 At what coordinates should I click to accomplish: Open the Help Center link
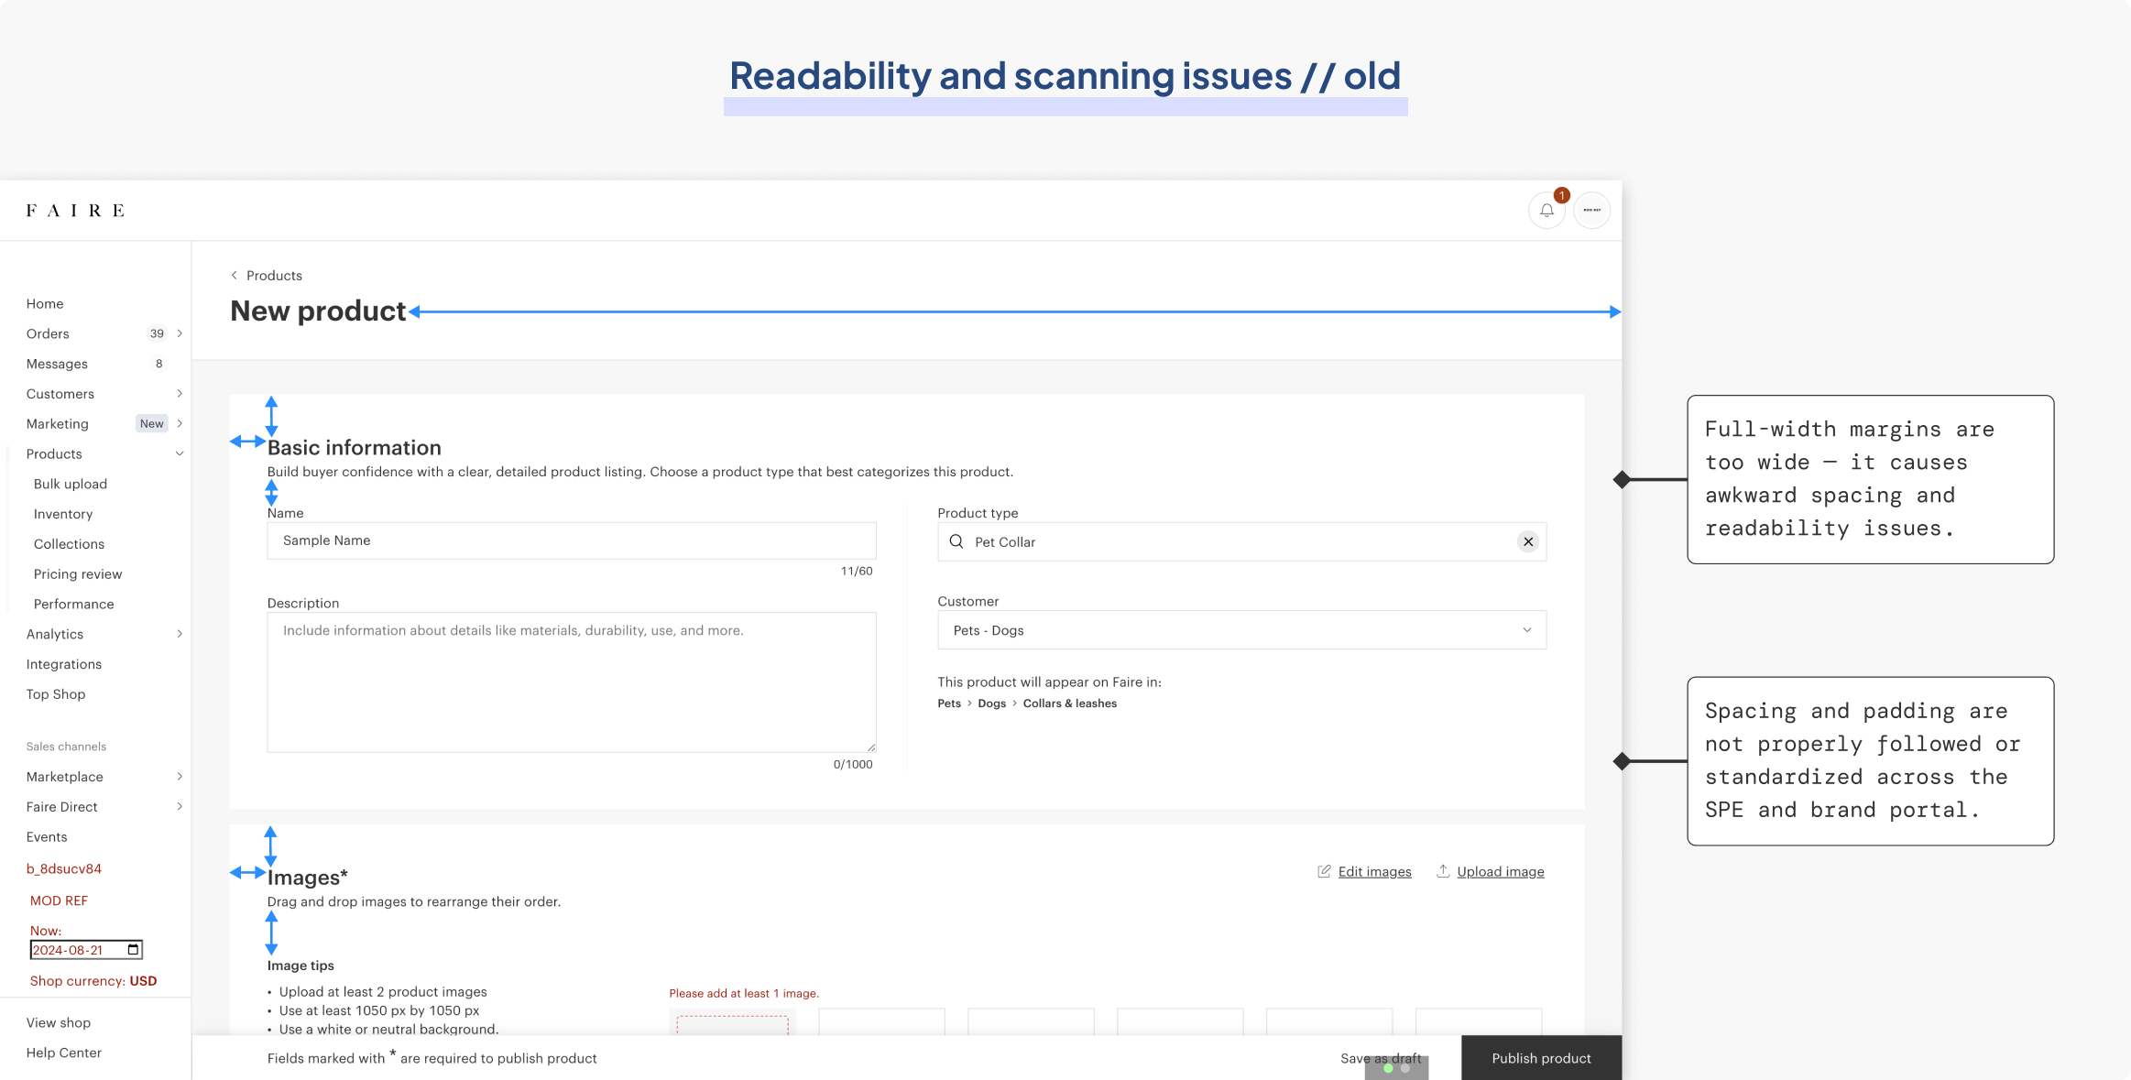pyautogui.click(x=64, y=1053)
